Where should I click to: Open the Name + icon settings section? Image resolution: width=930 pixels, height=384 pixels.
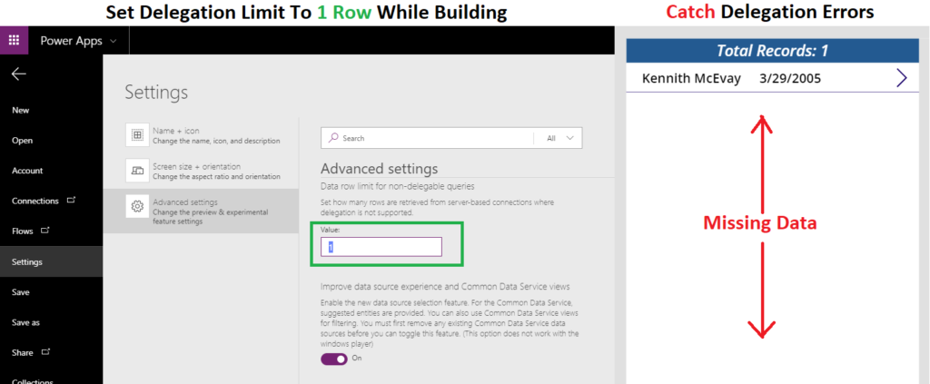tap(201, 135)
